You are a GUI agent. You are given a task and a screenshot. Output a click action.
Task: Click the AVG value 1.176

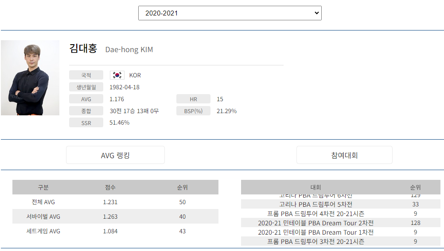tap(117, 99)
